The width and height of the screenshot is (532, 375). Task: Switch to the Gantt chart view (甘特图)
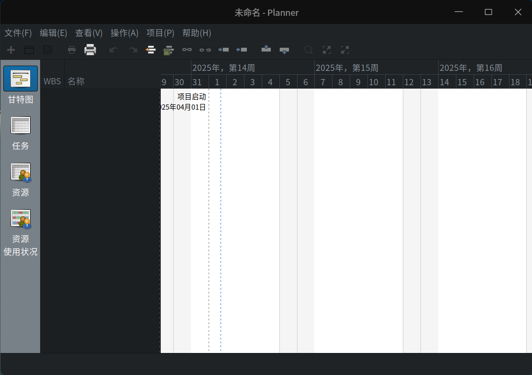click(x=21, y=85)
